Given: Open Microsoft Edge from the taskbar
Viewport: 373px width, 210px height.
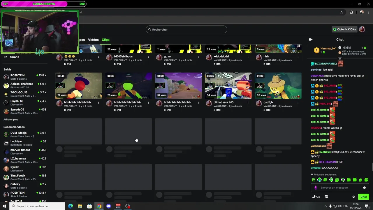Looking at the screenshot, I should [71, 206].
